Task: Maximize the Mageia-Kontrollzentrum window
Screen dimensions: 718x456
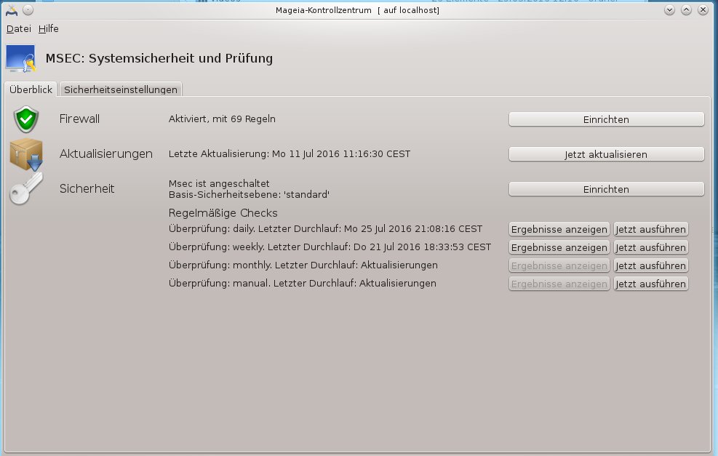Action: 686,10
